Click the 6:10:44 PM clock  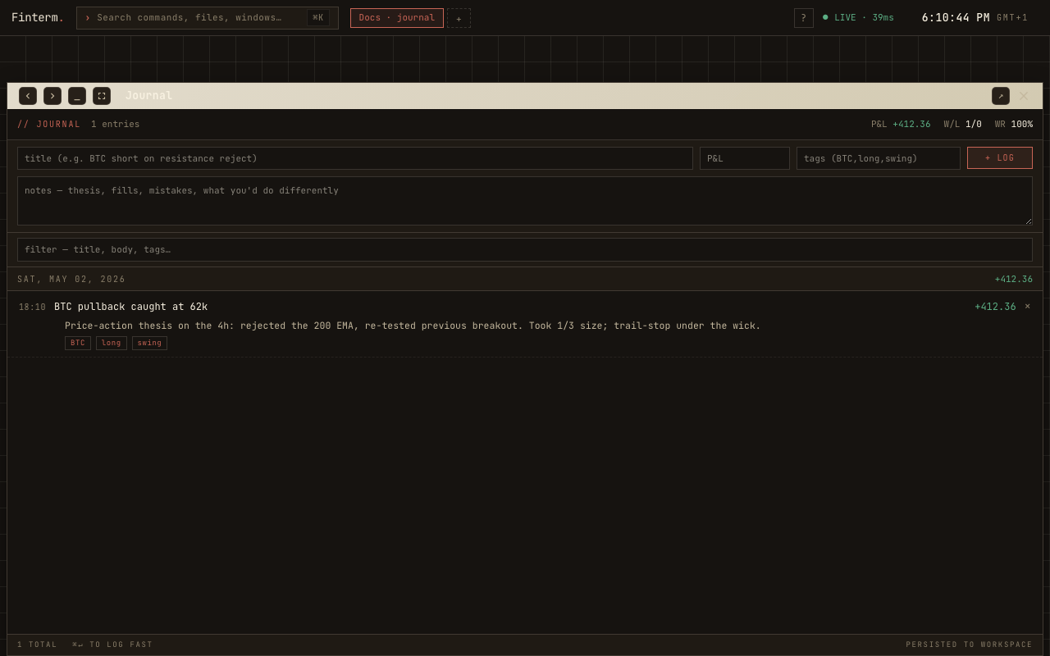point(956,18)
